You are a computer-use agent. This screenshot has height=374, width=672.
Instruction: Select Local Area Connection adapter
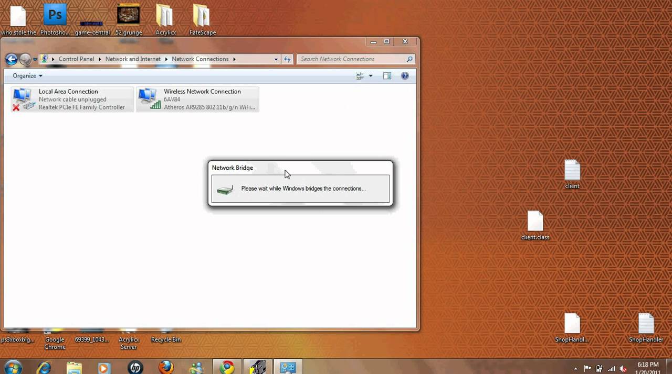pos(72,100)
